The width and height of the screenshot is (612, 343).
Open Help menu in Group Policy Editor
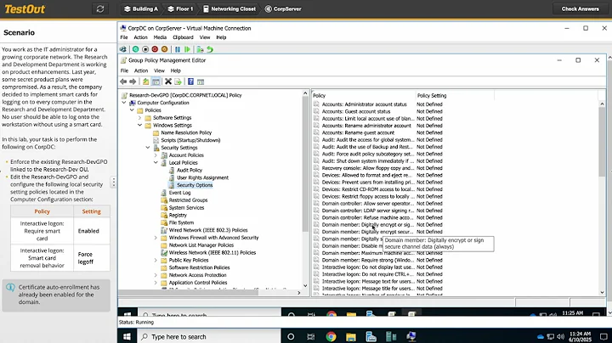pos(176,70)
